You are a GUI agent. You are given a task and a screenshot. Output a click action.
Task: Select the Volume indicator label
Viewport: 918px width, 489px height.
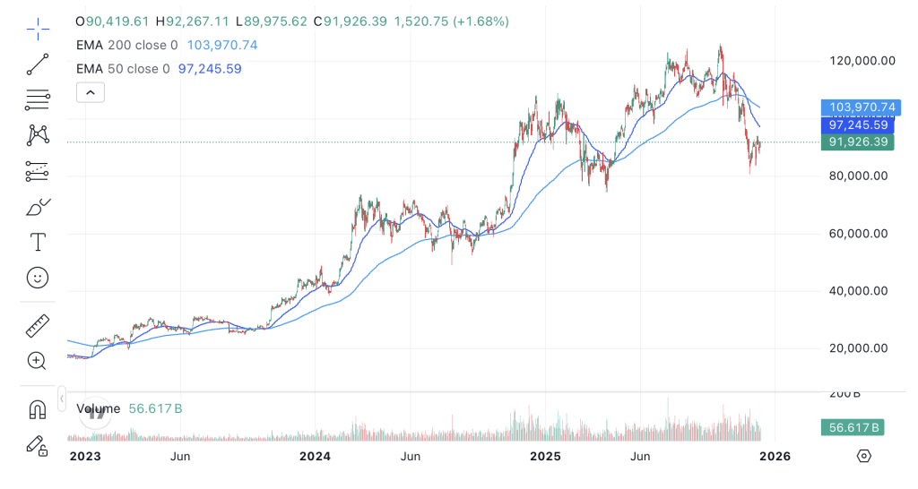coord(99,408)
